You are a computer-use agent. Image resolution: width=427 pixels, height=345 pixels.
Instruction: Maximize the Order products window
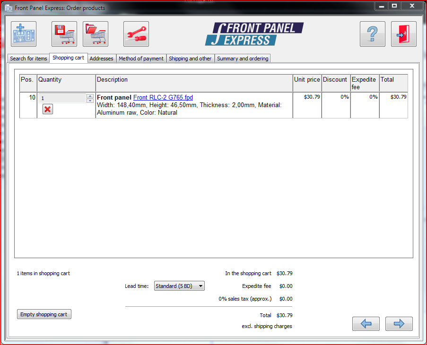(394, 6)
